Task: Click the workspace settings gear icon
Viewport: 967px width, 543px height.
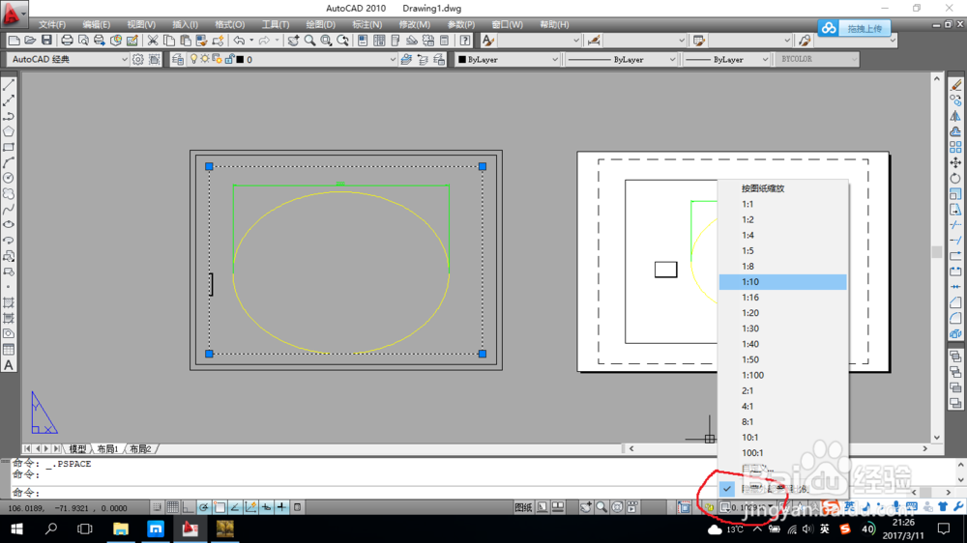Action: (137, 60)
